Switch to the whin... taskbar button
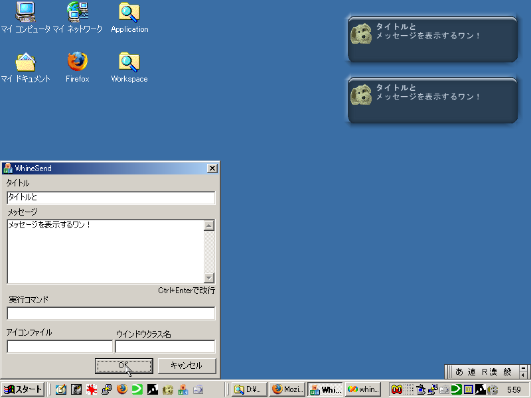 [x=363, y=389]
